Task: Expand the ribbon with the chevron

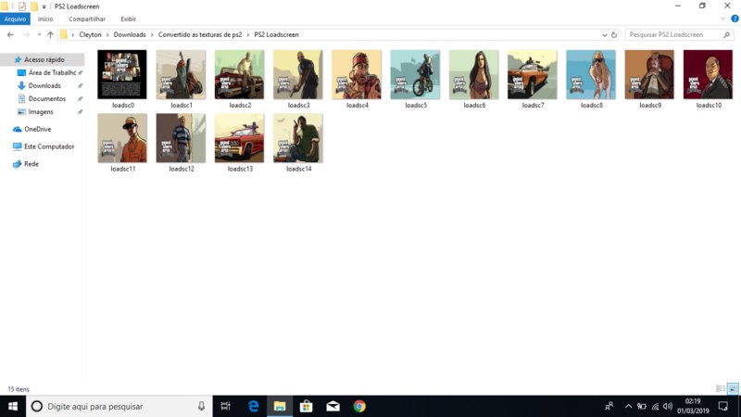Action: 722,19
